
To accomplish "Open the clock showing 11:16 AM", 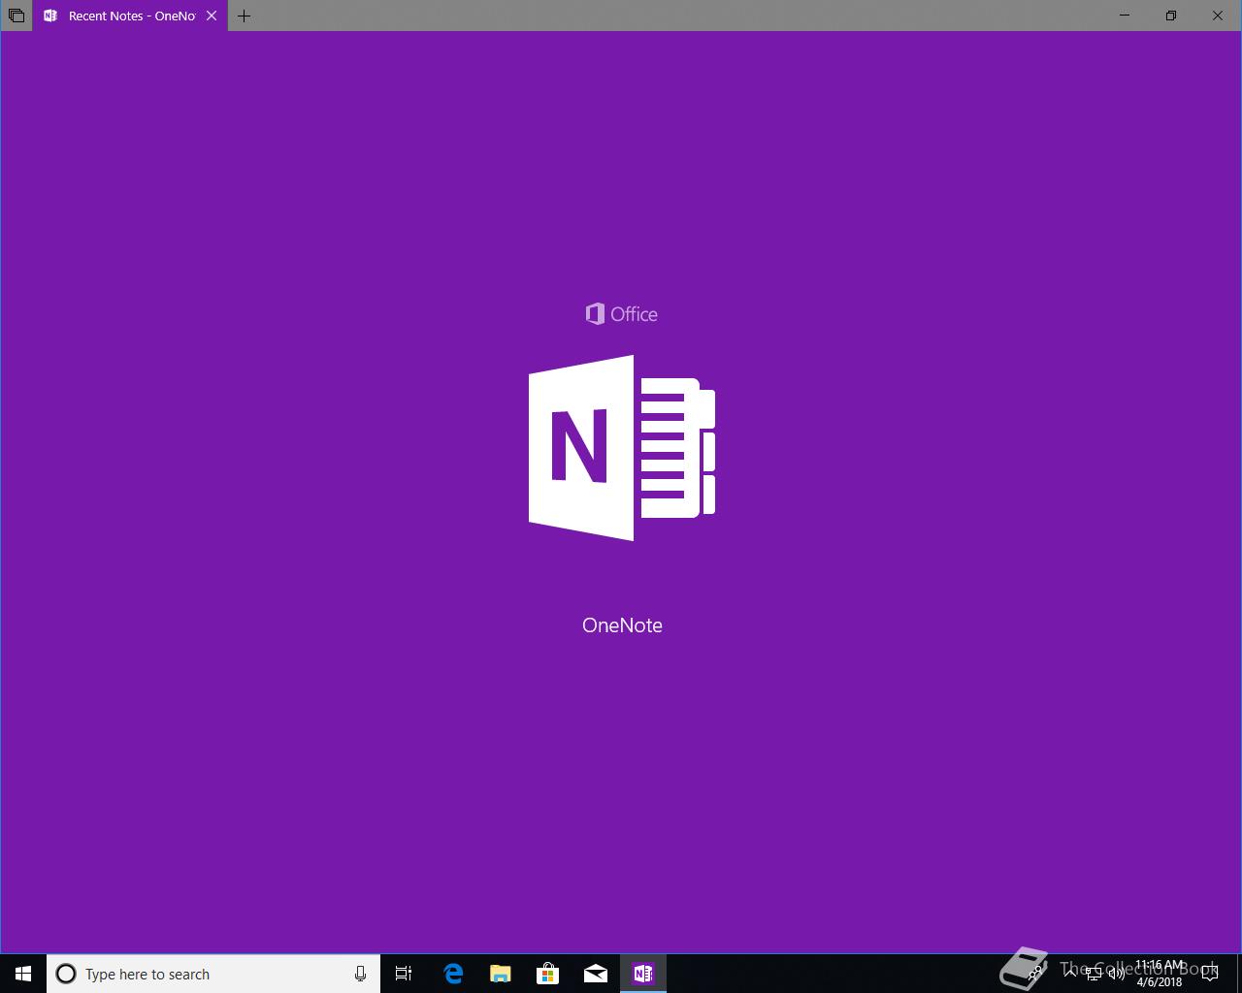I will (1160, 974).
